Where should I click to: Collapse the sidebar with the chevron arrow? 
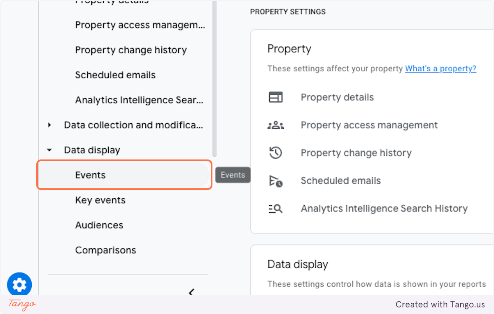[x=191, y=293]
